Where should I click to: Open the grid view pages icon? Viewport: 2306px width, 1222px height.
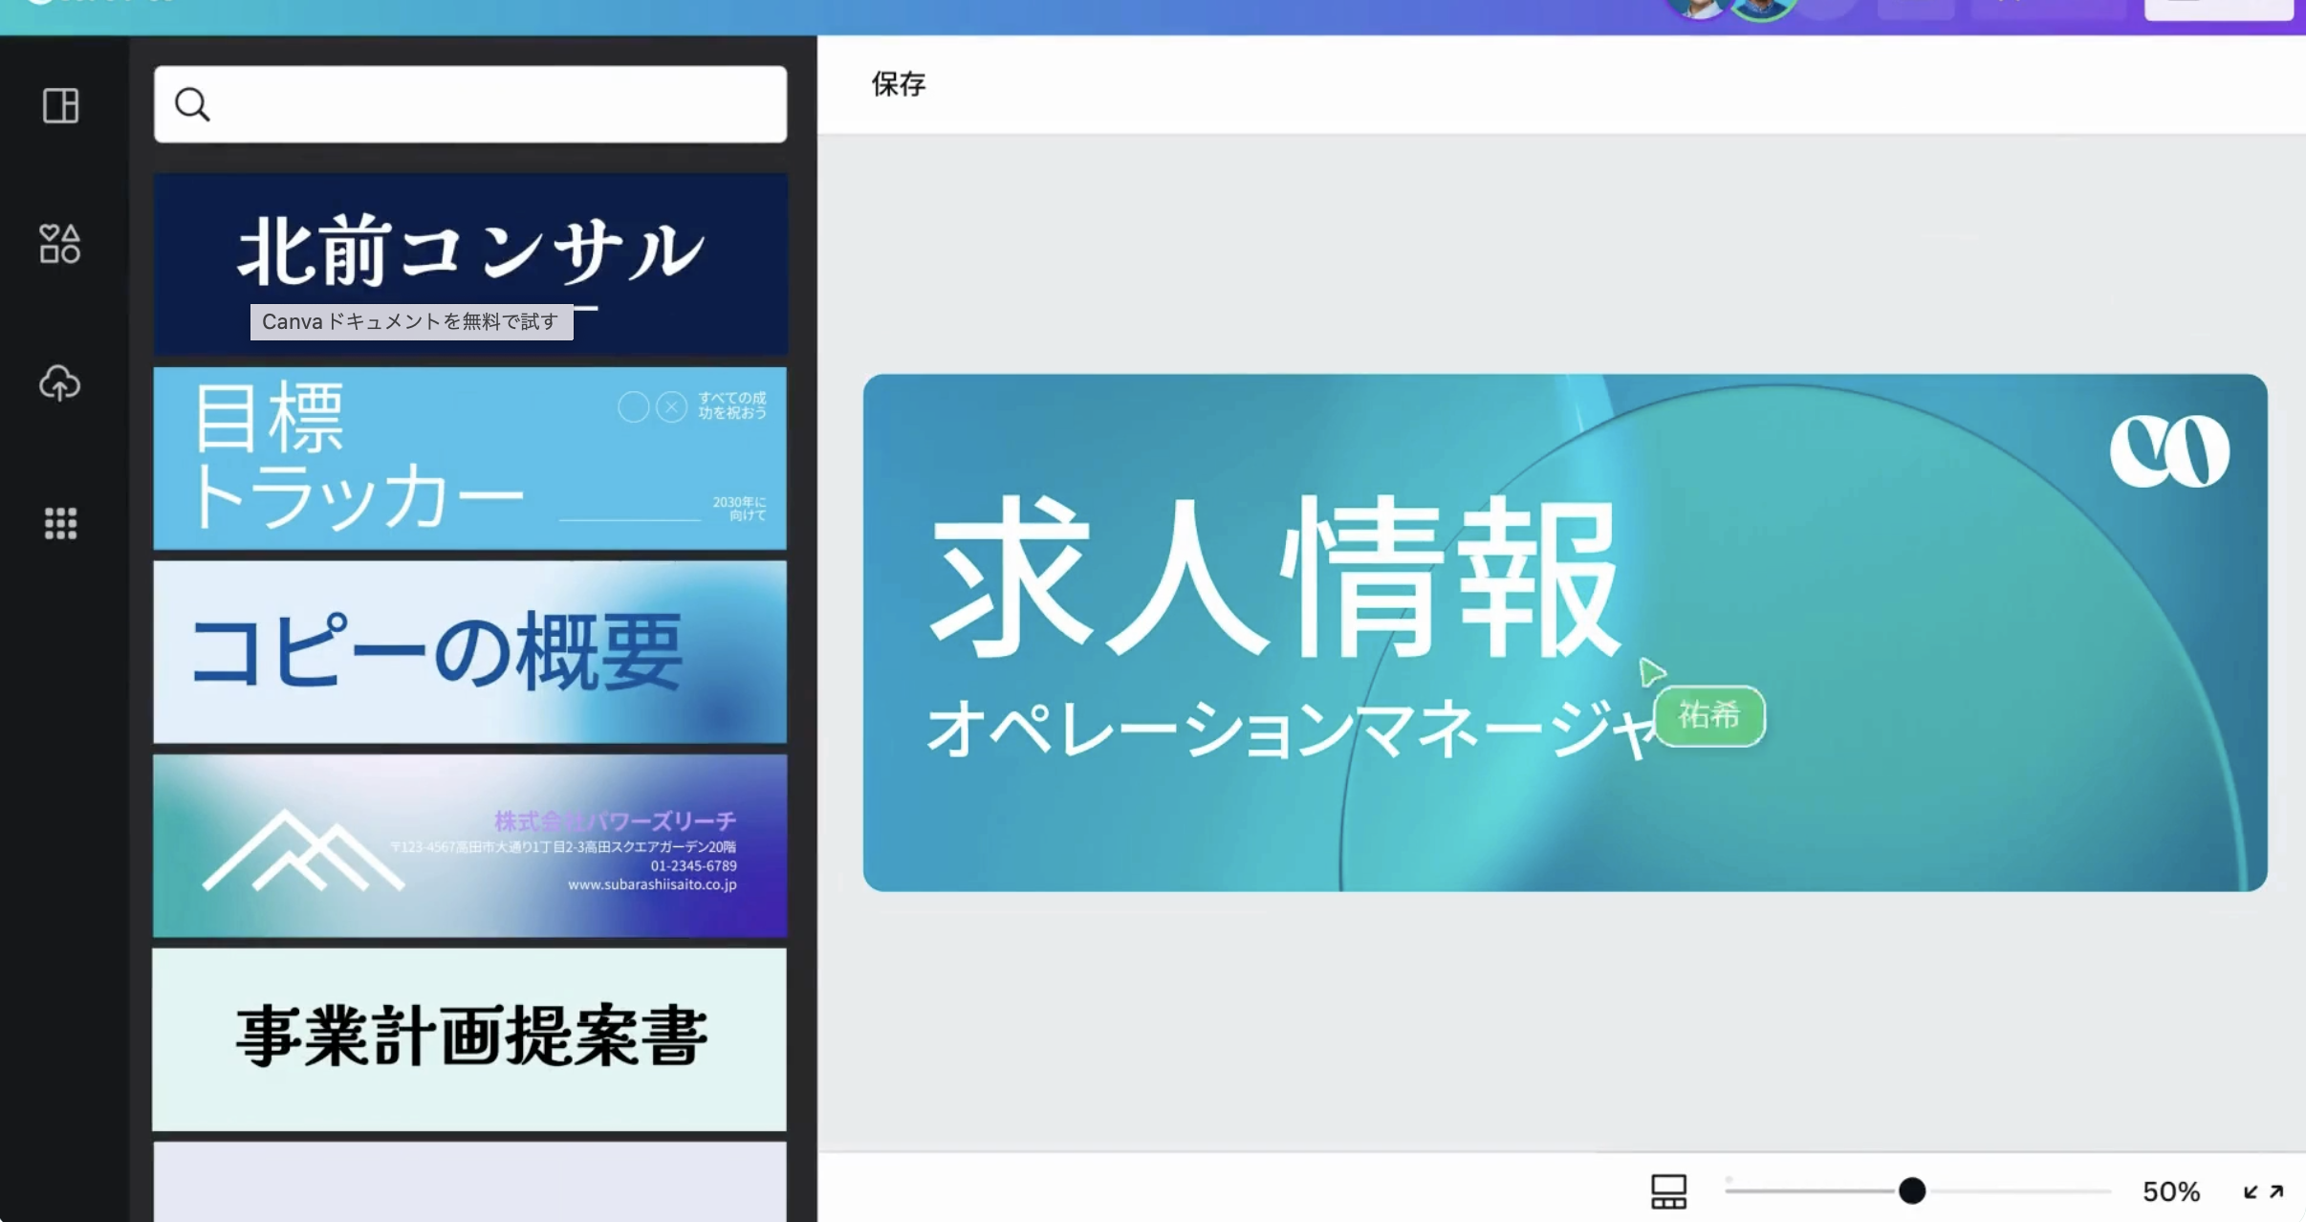tap(1668, 1191)
